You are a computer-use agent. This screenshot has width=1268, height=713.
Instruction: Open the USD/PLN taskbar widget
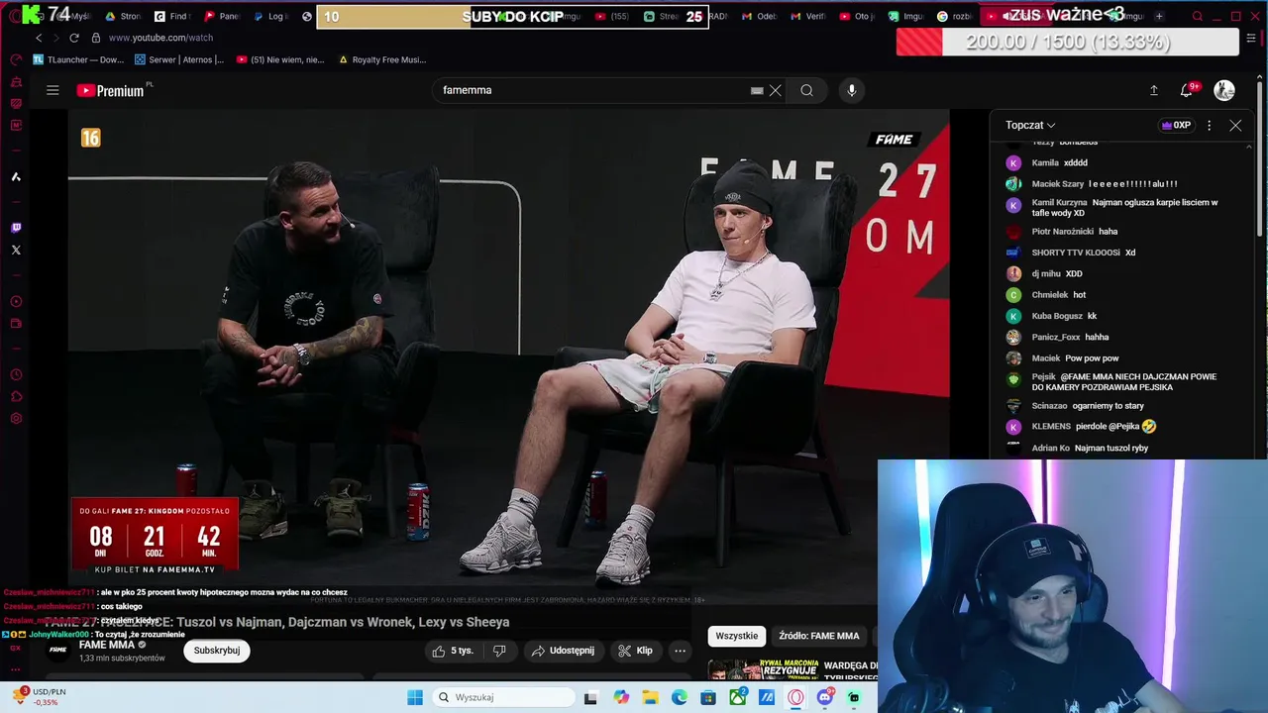[38, 696]
